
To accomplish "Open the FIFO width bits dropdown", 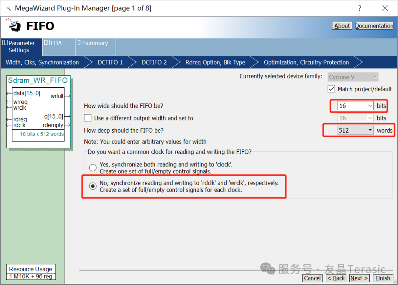I will (370, 106).
